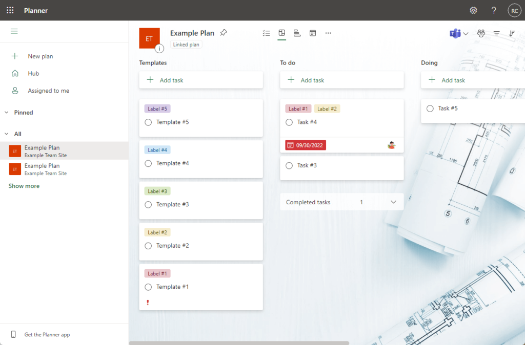Image resolution: width=525 pixels, height=345 pixels.
Task: Switch to Charts view icon
Action: click(297, 33)
